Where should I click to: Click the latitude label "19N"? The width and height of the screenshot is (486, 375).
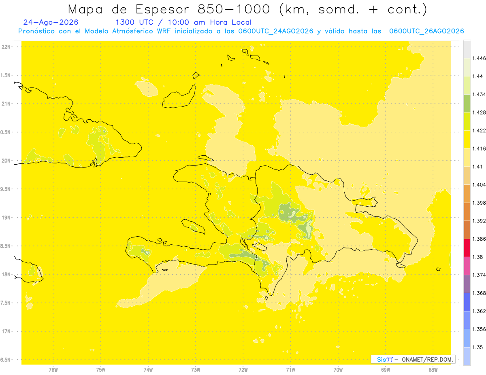coord(6,218)
